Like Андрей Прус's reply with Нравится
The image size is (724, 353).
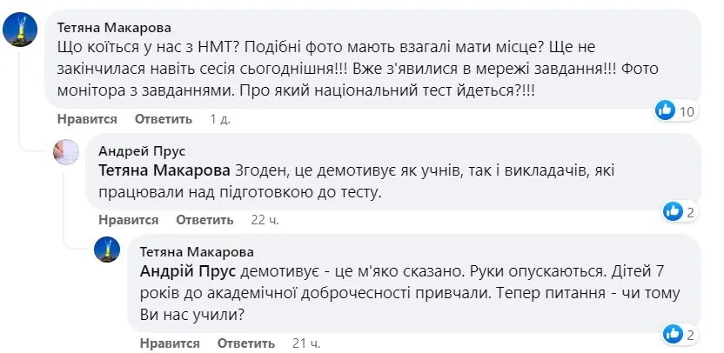pos(128,220)
